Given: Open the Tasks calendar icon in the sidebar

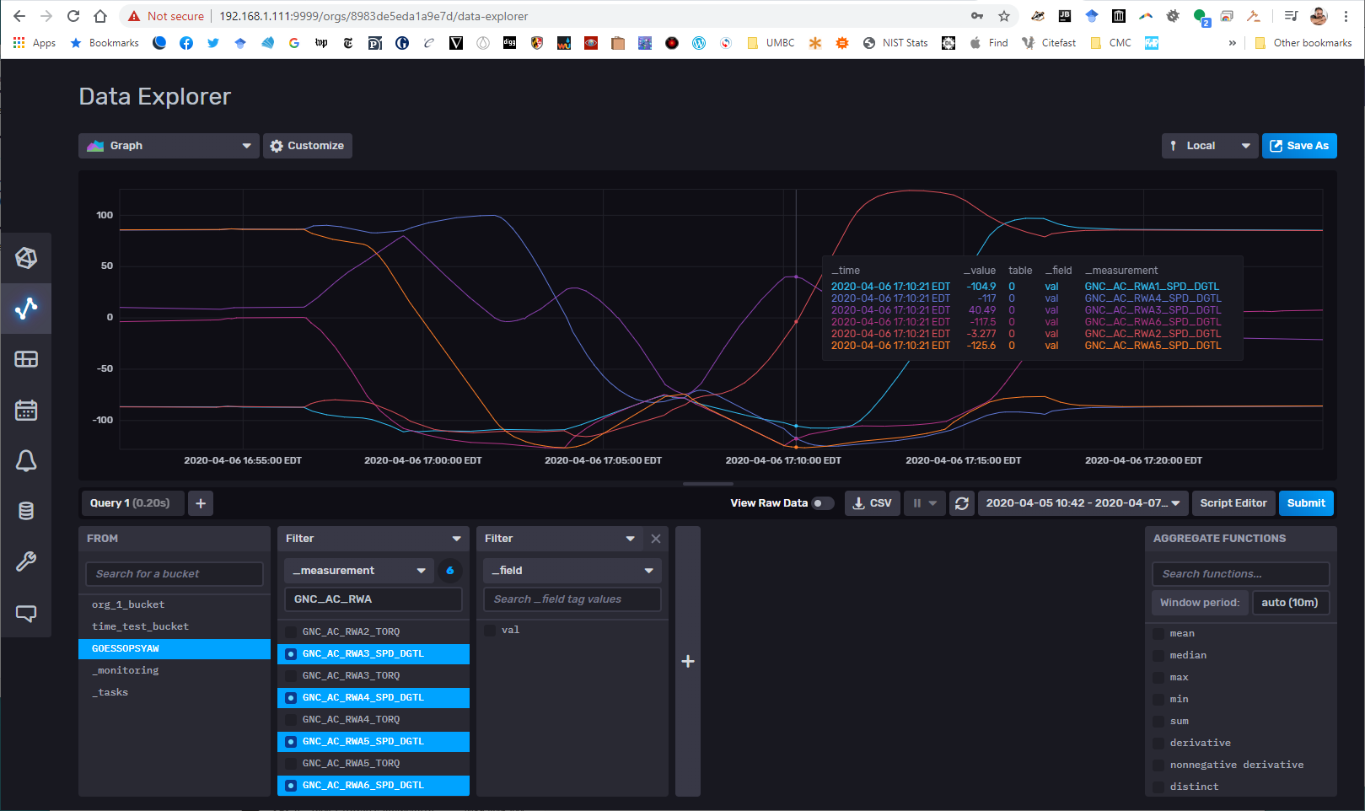Looking at the screenshot, I should click(x=26, y=411).
